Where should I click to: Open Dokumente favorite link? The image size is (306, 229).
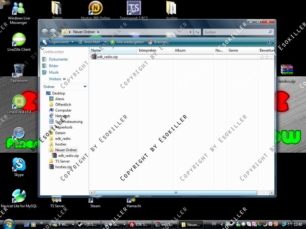click(58, 59)
